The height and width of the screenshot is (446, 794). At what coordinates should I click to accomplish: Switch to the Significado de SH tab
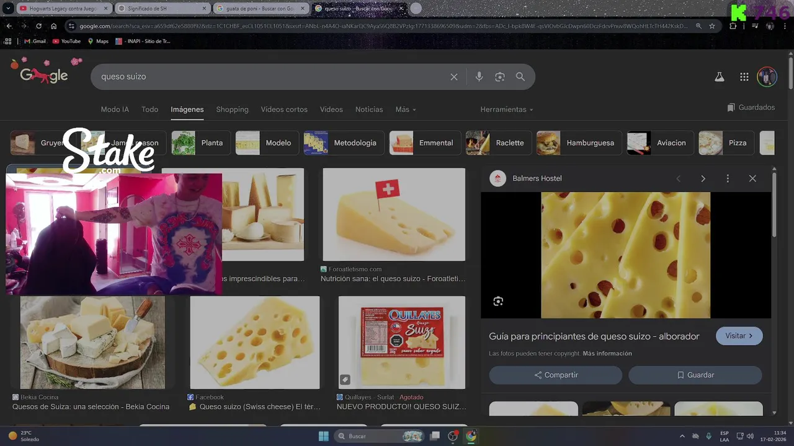(161, 9)
